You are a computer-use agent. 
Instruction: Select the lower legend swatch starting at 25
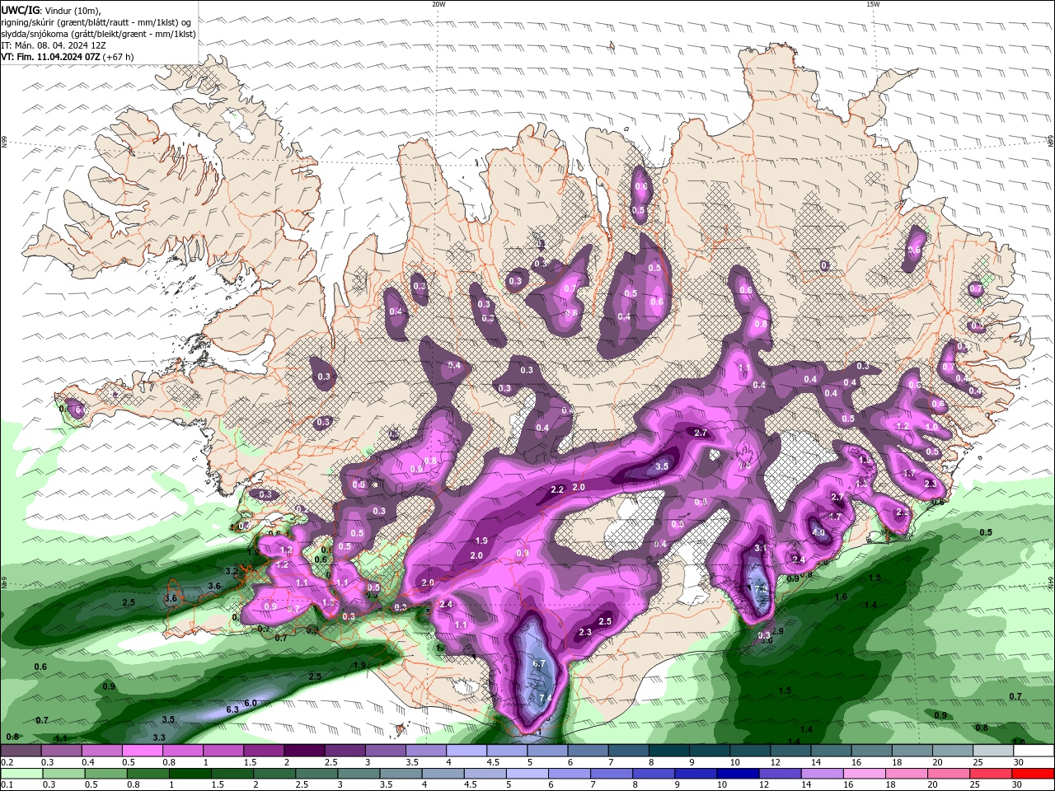point(990,774)
